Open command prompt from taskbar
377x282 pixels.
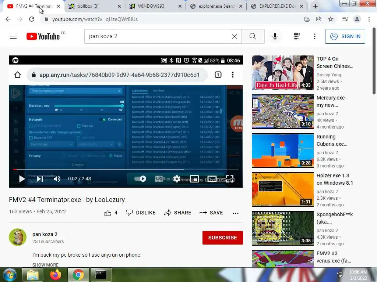click(x=101, y=275)
